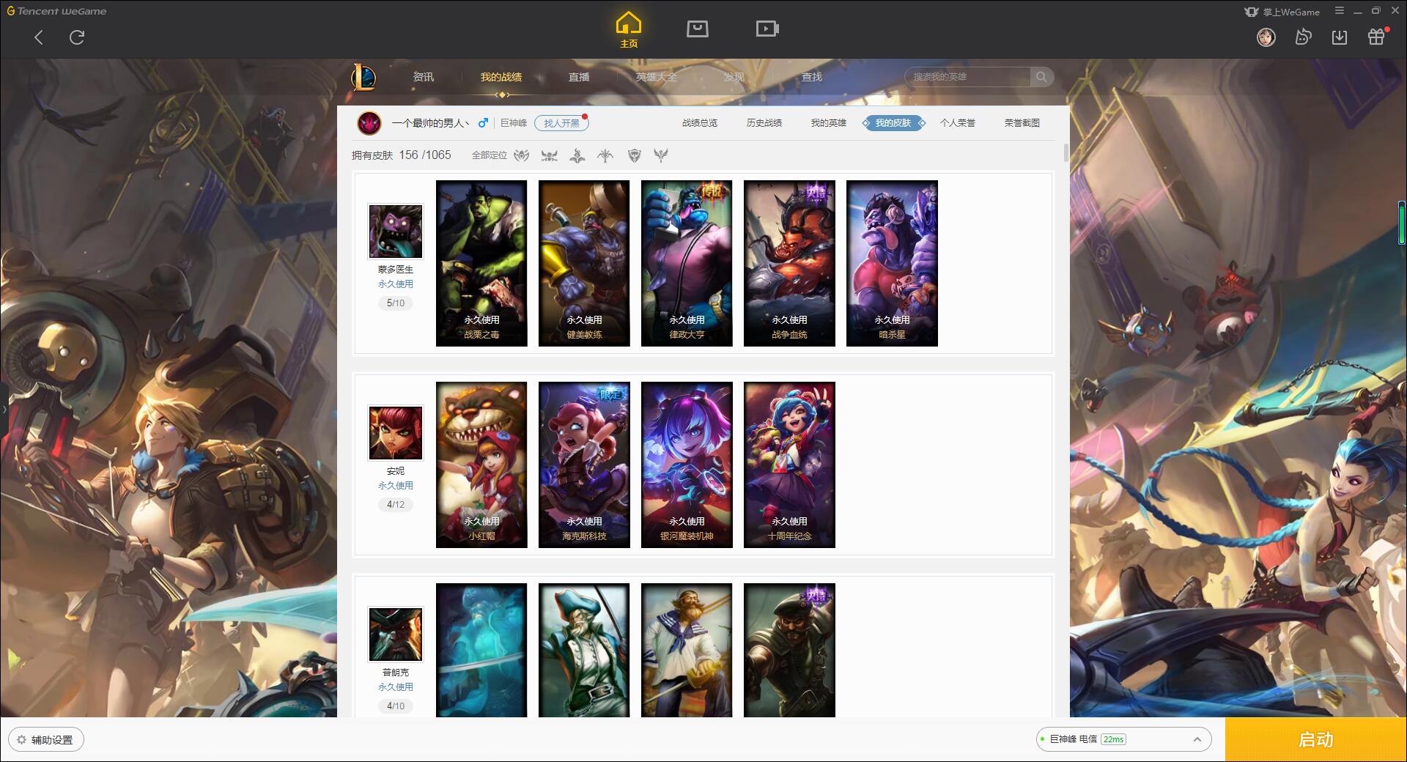Click the page scrollbar thumb
The height and width of the screenshot is (762, 1407).
tap(1066, 152)
